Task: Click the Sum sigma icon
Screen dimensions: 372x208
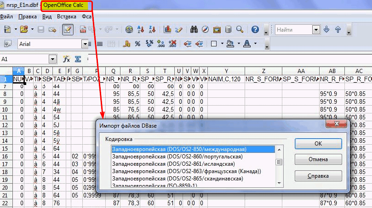Action: pos(78,59)
